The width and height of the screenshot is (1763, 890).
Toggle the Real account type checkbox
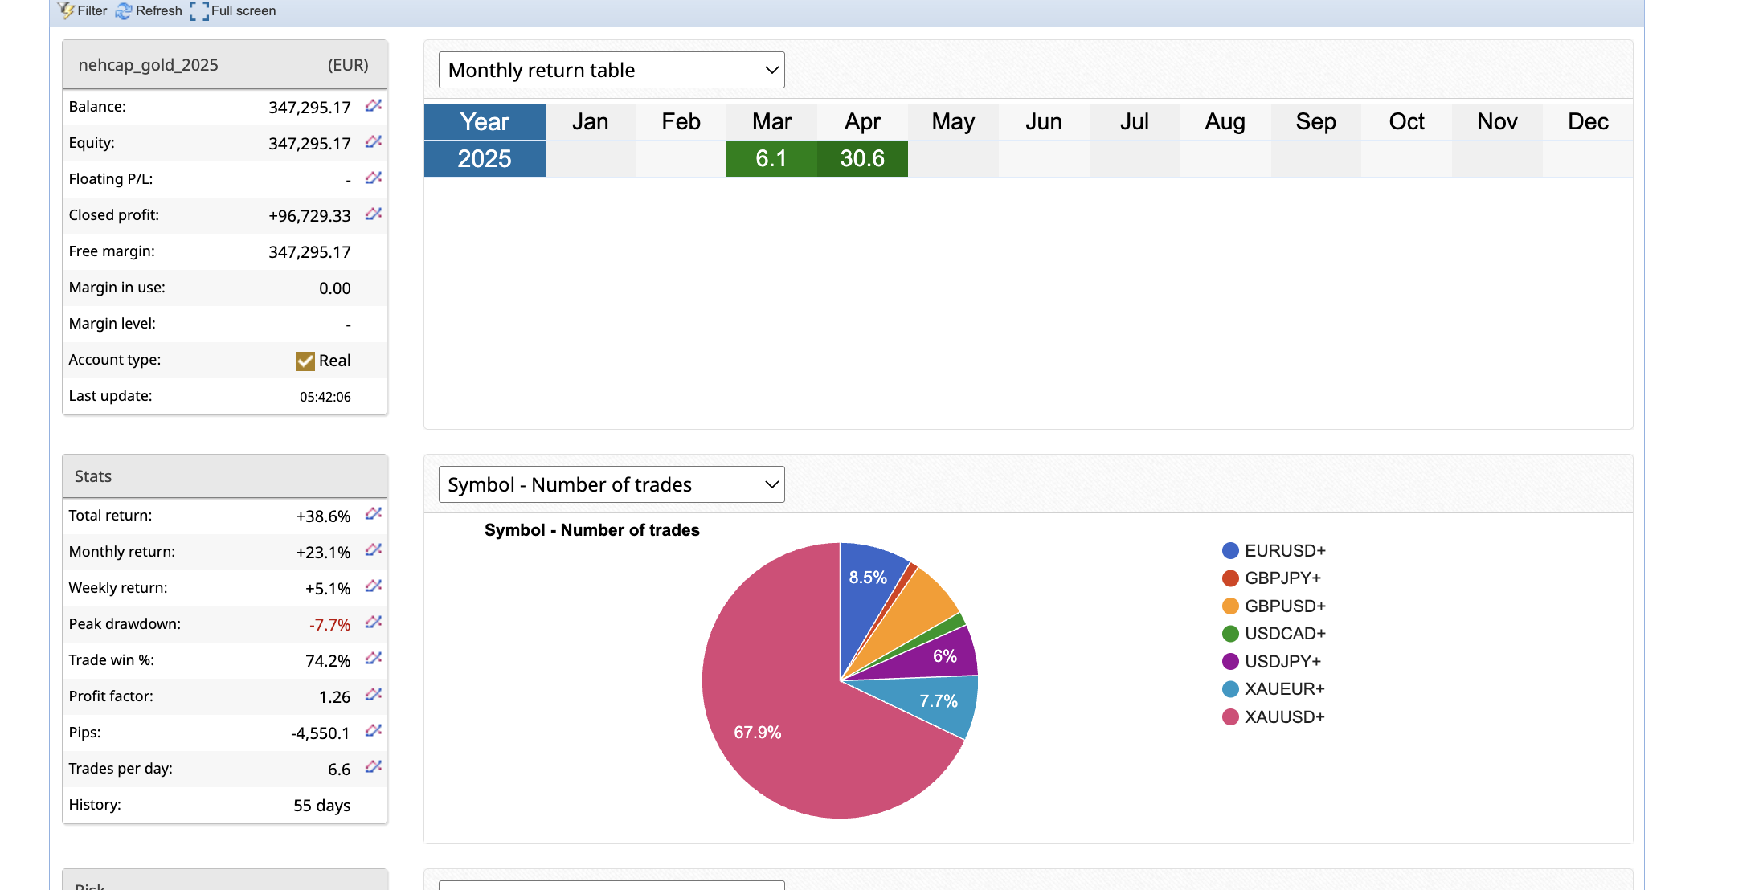(x=305, y=361)
